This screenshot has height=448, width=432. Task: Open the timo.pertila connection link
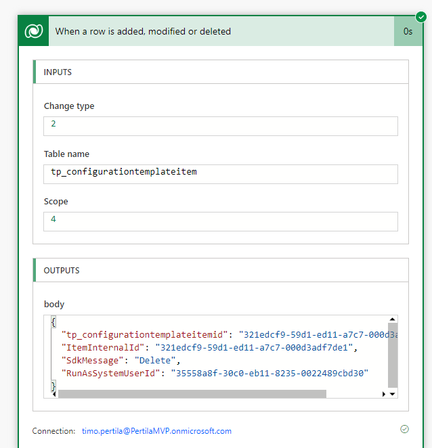pos(156,430)
